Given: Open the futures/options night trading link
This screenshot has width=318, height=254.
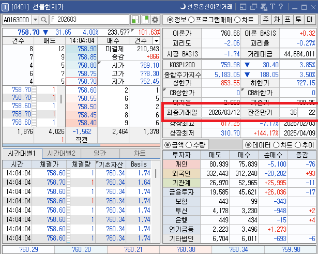Looking at the screenshot, I should 206,7.
